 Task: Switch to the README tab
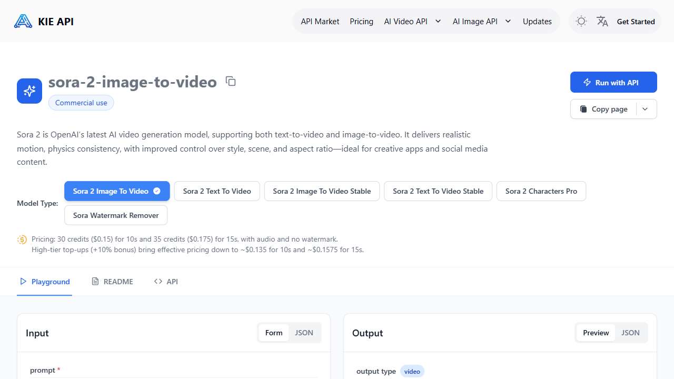[x=112, y=281]
